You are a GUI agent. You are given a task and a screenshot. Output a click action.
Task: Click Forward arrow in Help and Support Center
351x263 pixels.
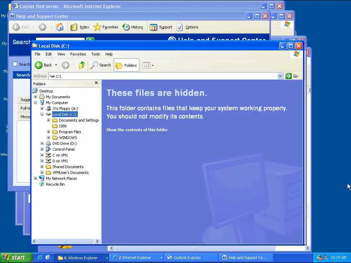pyautogui.click(x=42, y=27)
